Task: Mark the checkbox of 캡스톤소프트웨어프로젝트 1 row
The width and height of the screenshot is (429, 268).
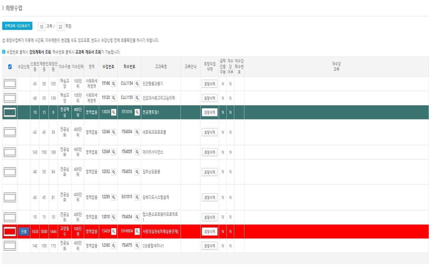Action: tap(10, 217)
